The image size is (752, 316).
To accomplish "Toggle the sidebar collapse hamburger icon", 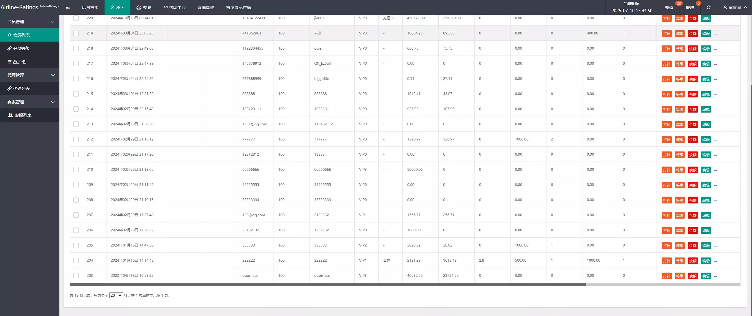I will 68,7.
